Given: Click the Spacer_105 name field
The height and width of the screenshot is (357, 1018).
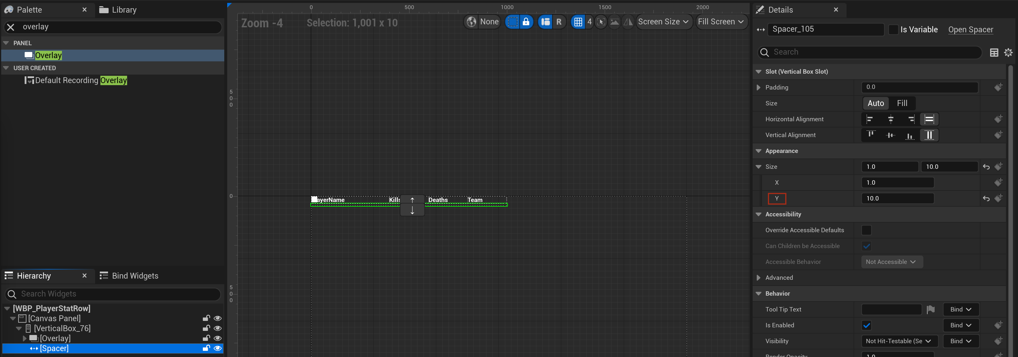Looking at the screenshot, I should tap(825, 29).
